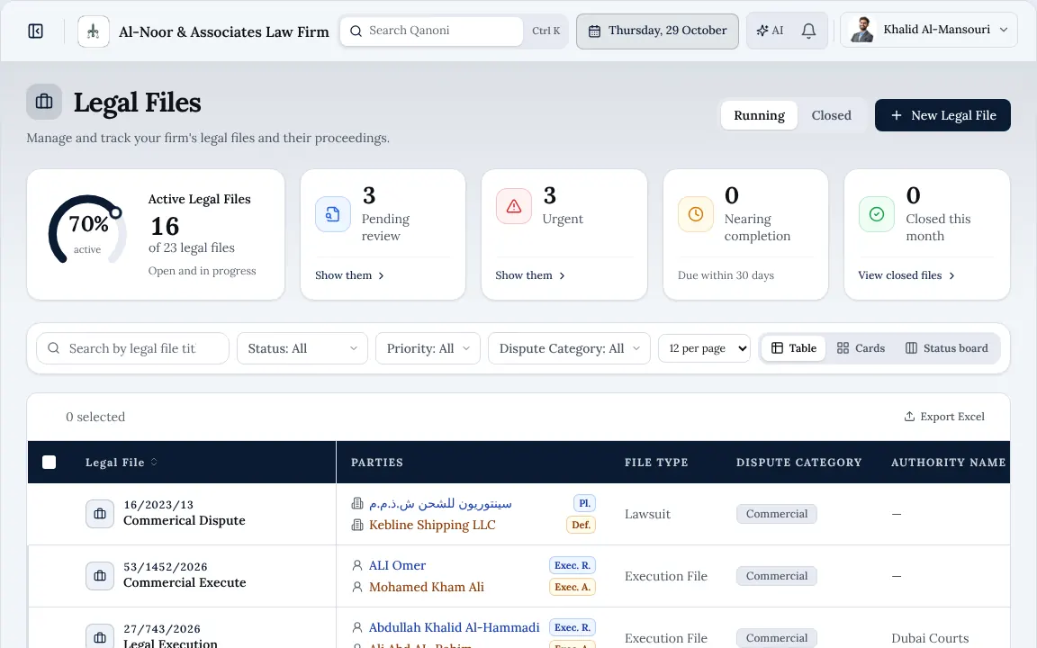Click the company icon beside Kebline Shipping LLC
This screenshot has width=1037, height=648.
tap(357, 525)
